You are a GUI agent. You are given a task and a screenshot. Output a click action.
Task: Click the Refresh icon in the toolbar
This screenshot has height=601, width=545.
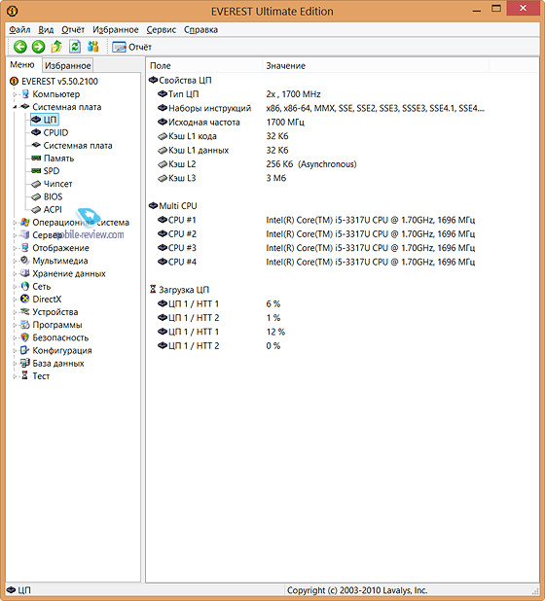click(75, 47)
